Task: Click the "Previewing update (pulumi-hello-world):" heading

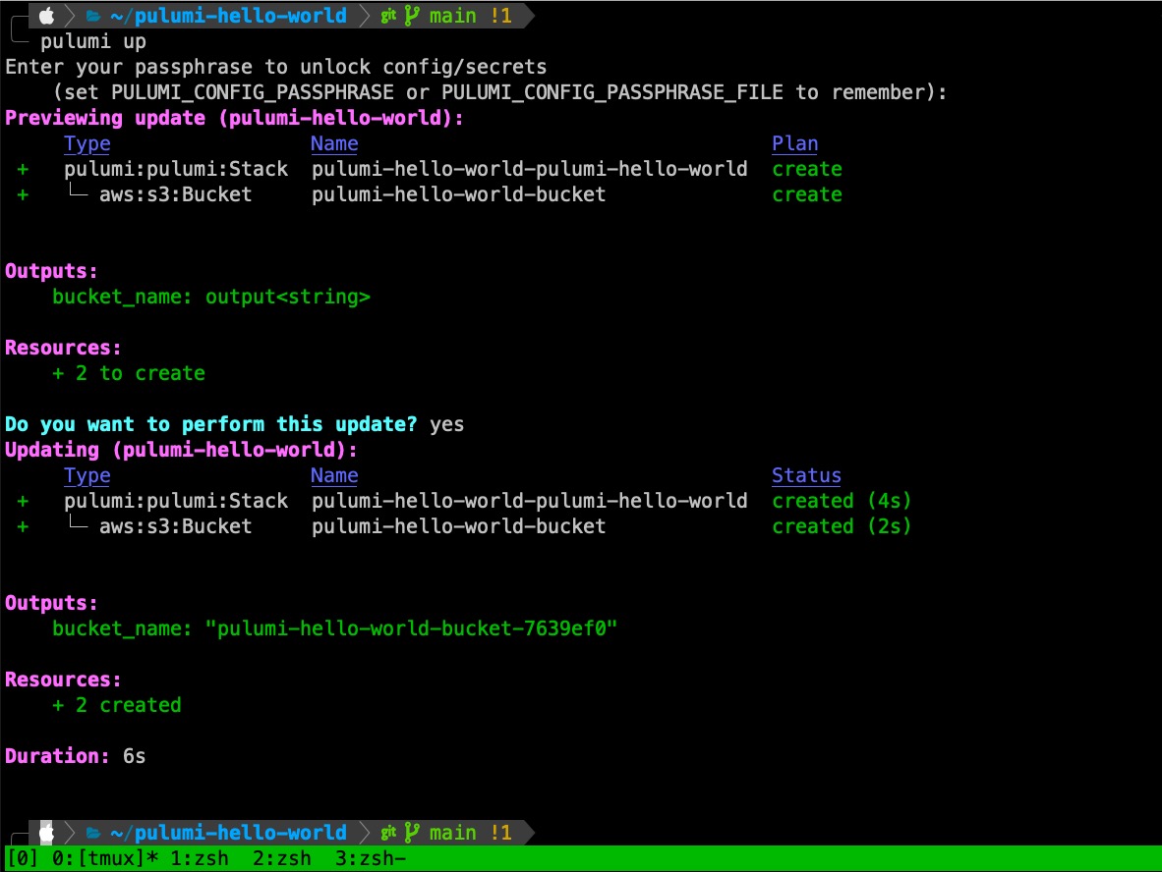Action: [x=234, y=118]
